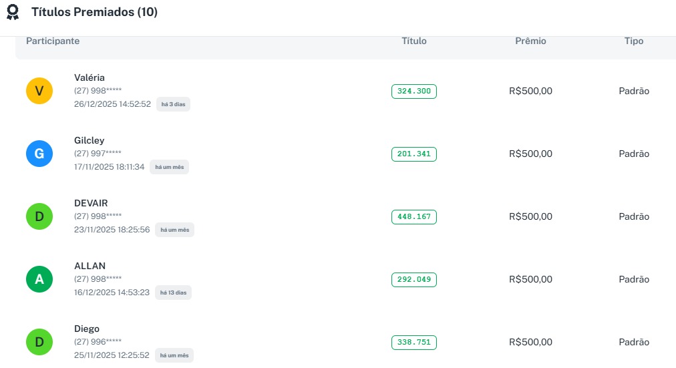Click the Prêmio column header

tap(530, 41)
